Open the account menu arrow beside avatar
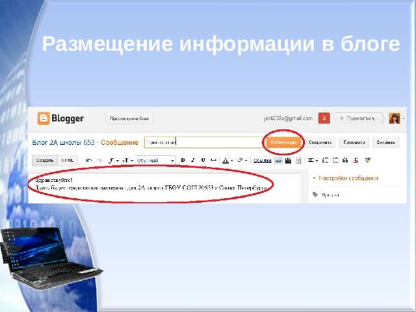Viewport: 416px width, 312px height. [x=403, y=118]
